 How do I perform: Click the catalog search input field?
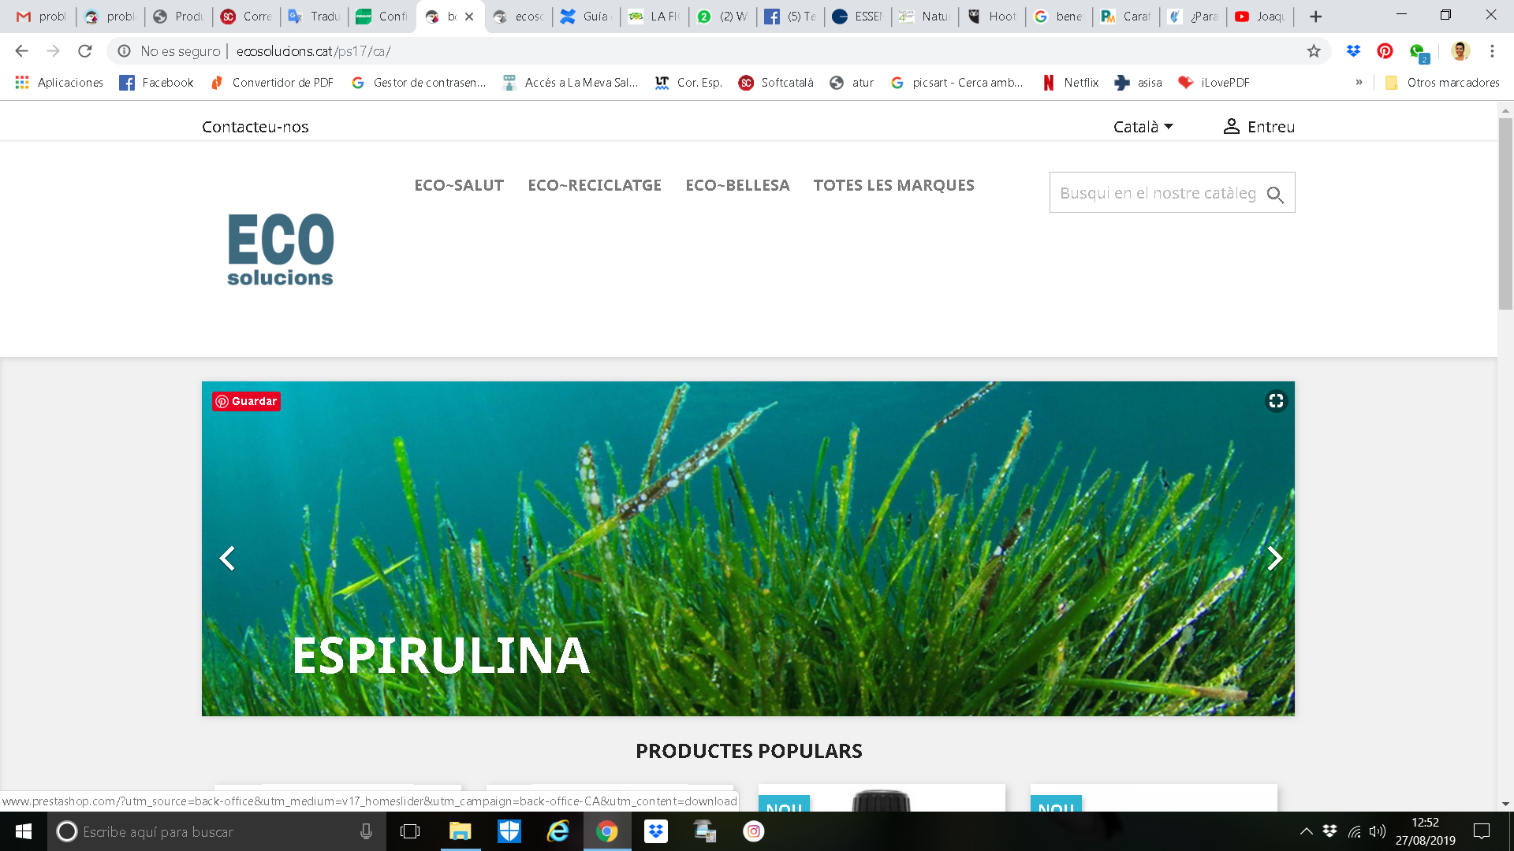click(1156, 193)
